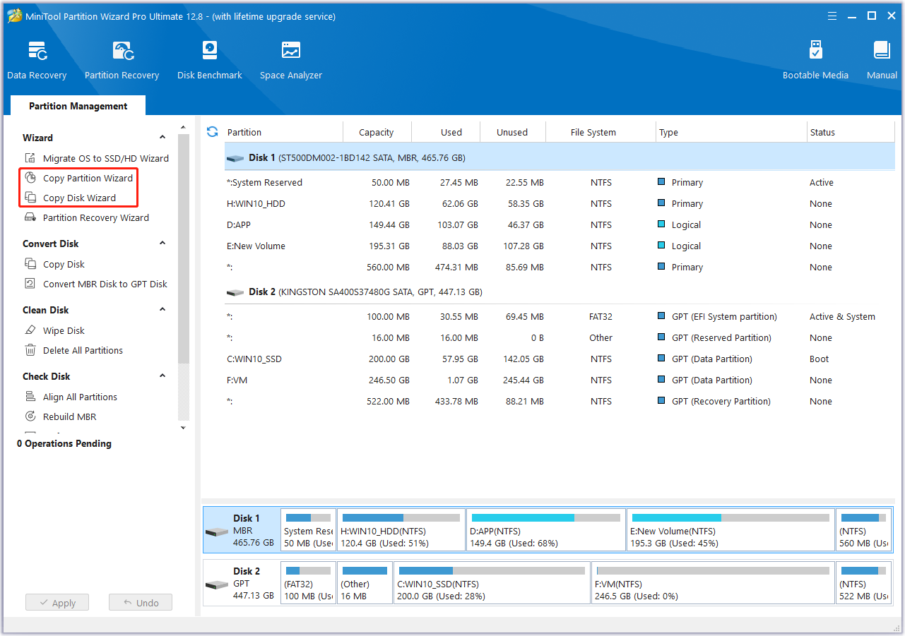Select the D:APP partition row
The width and height of the screenshot is (905, 636).
coord(560,224)
